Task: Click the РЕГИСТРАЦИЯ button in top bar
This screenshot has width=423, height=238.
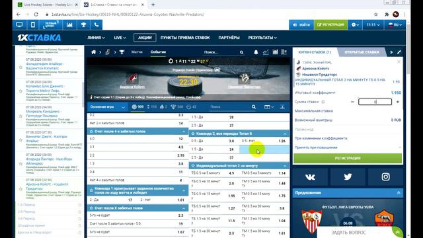Action: coord(330,25)
